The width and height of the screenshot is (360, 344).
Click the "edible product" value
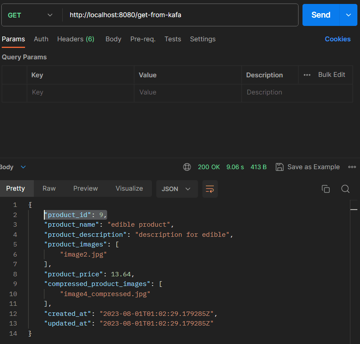139,225
